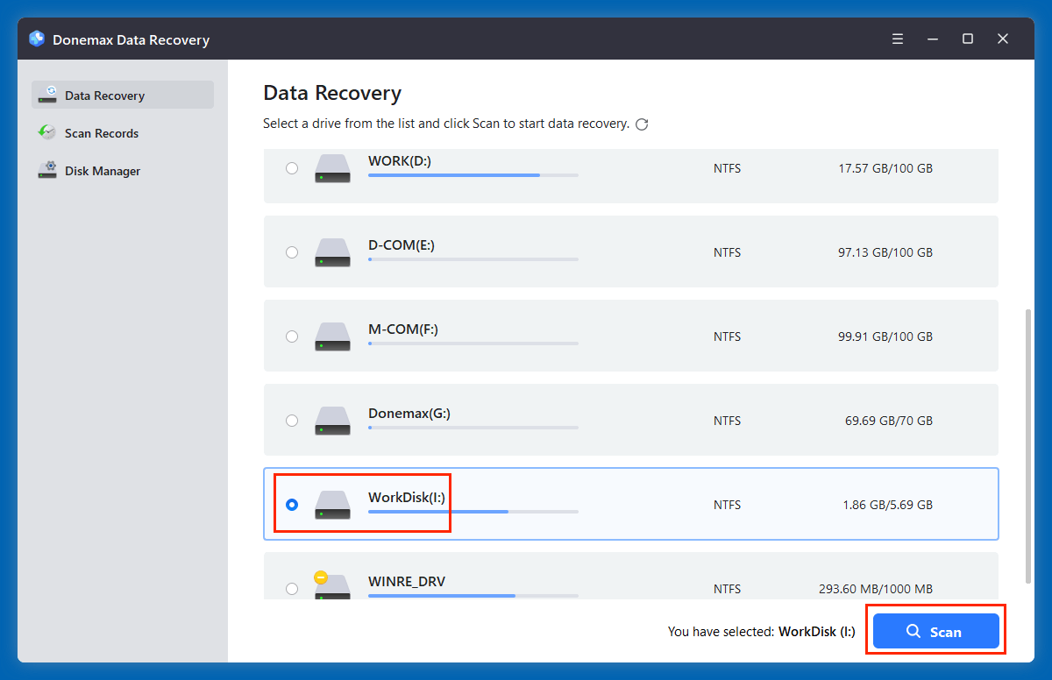Select the WORK(D:) drive radio button
1052x680 pixels.
[292, 168]
